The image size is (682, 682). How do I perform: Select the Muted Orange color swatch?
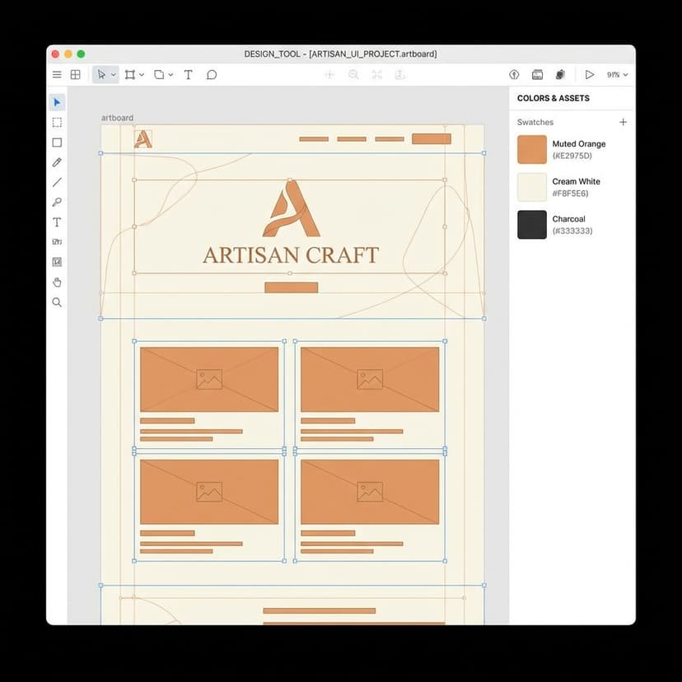click(530, 149)
